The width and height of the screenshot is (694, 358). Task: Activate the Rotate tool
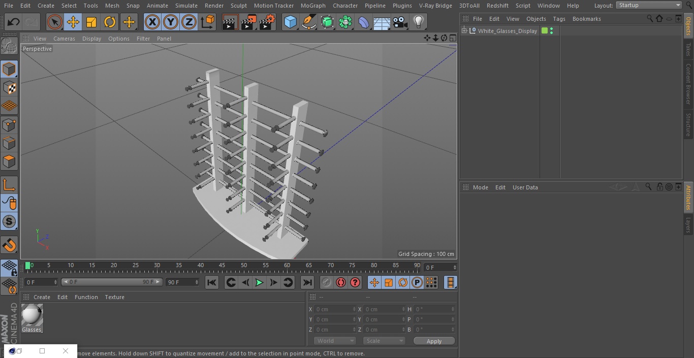point(110,22)
